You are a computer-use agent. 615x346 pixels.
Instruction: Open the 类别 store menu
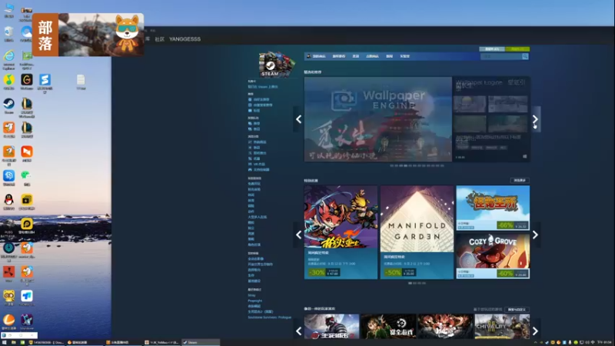coord(356,56)
